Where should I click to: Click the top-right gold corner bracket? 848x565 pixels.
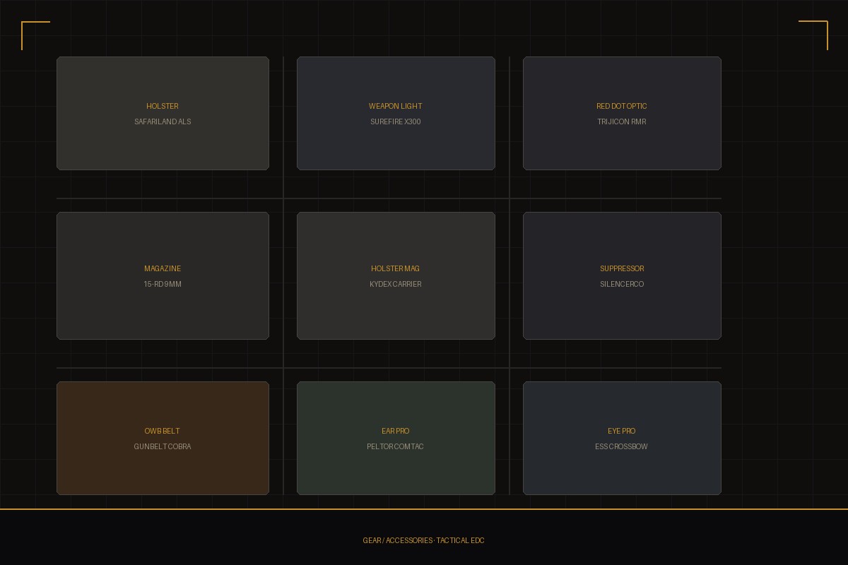pyautogui.click(x=813, y=35)
